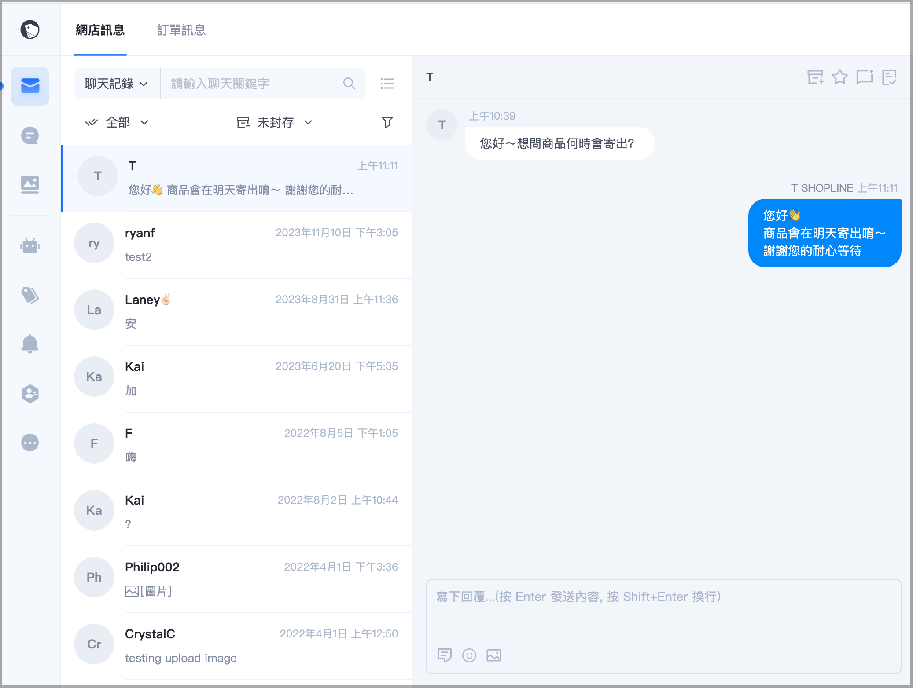Viewport: 913px width, 688px height.
Task: Click the blue reply bubble 商品會在明天寄出唷
Action: pyautogui.click(x=825, y=233)
